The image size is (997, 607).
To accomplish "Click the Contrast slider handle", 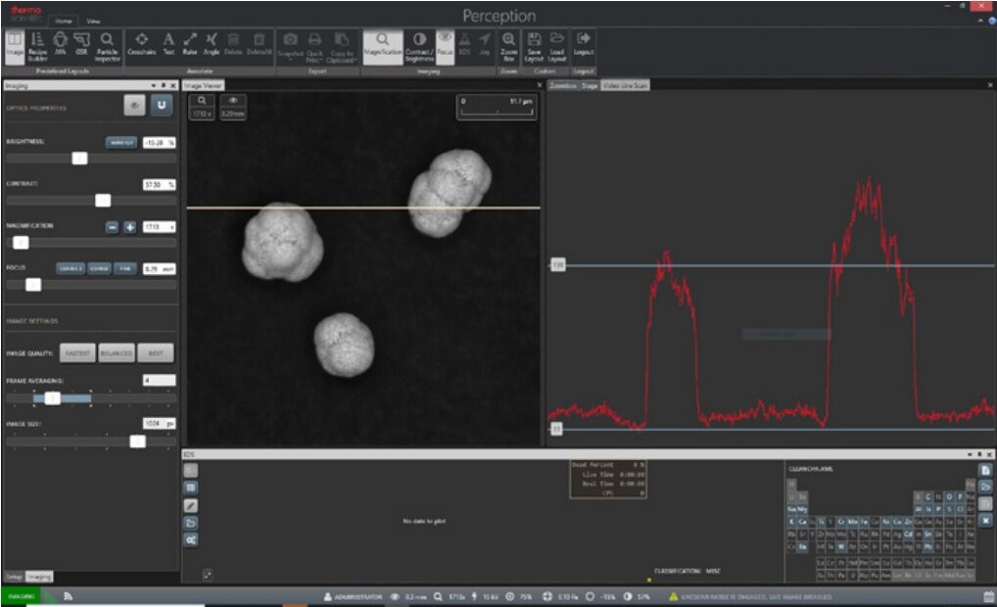I will (103, 201).
